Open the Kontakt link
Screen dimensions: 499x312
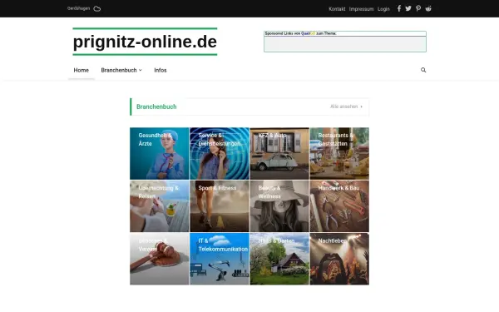[x=337, y=9]
